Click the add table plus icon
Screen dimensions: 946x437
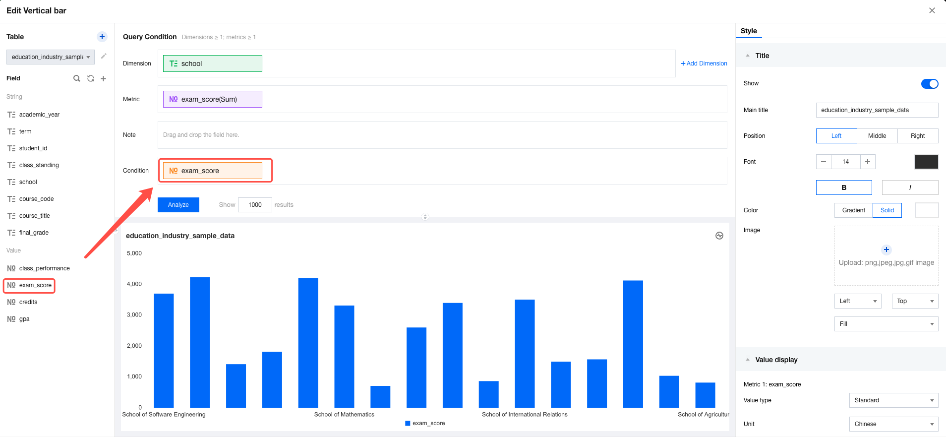pos(102,37)
